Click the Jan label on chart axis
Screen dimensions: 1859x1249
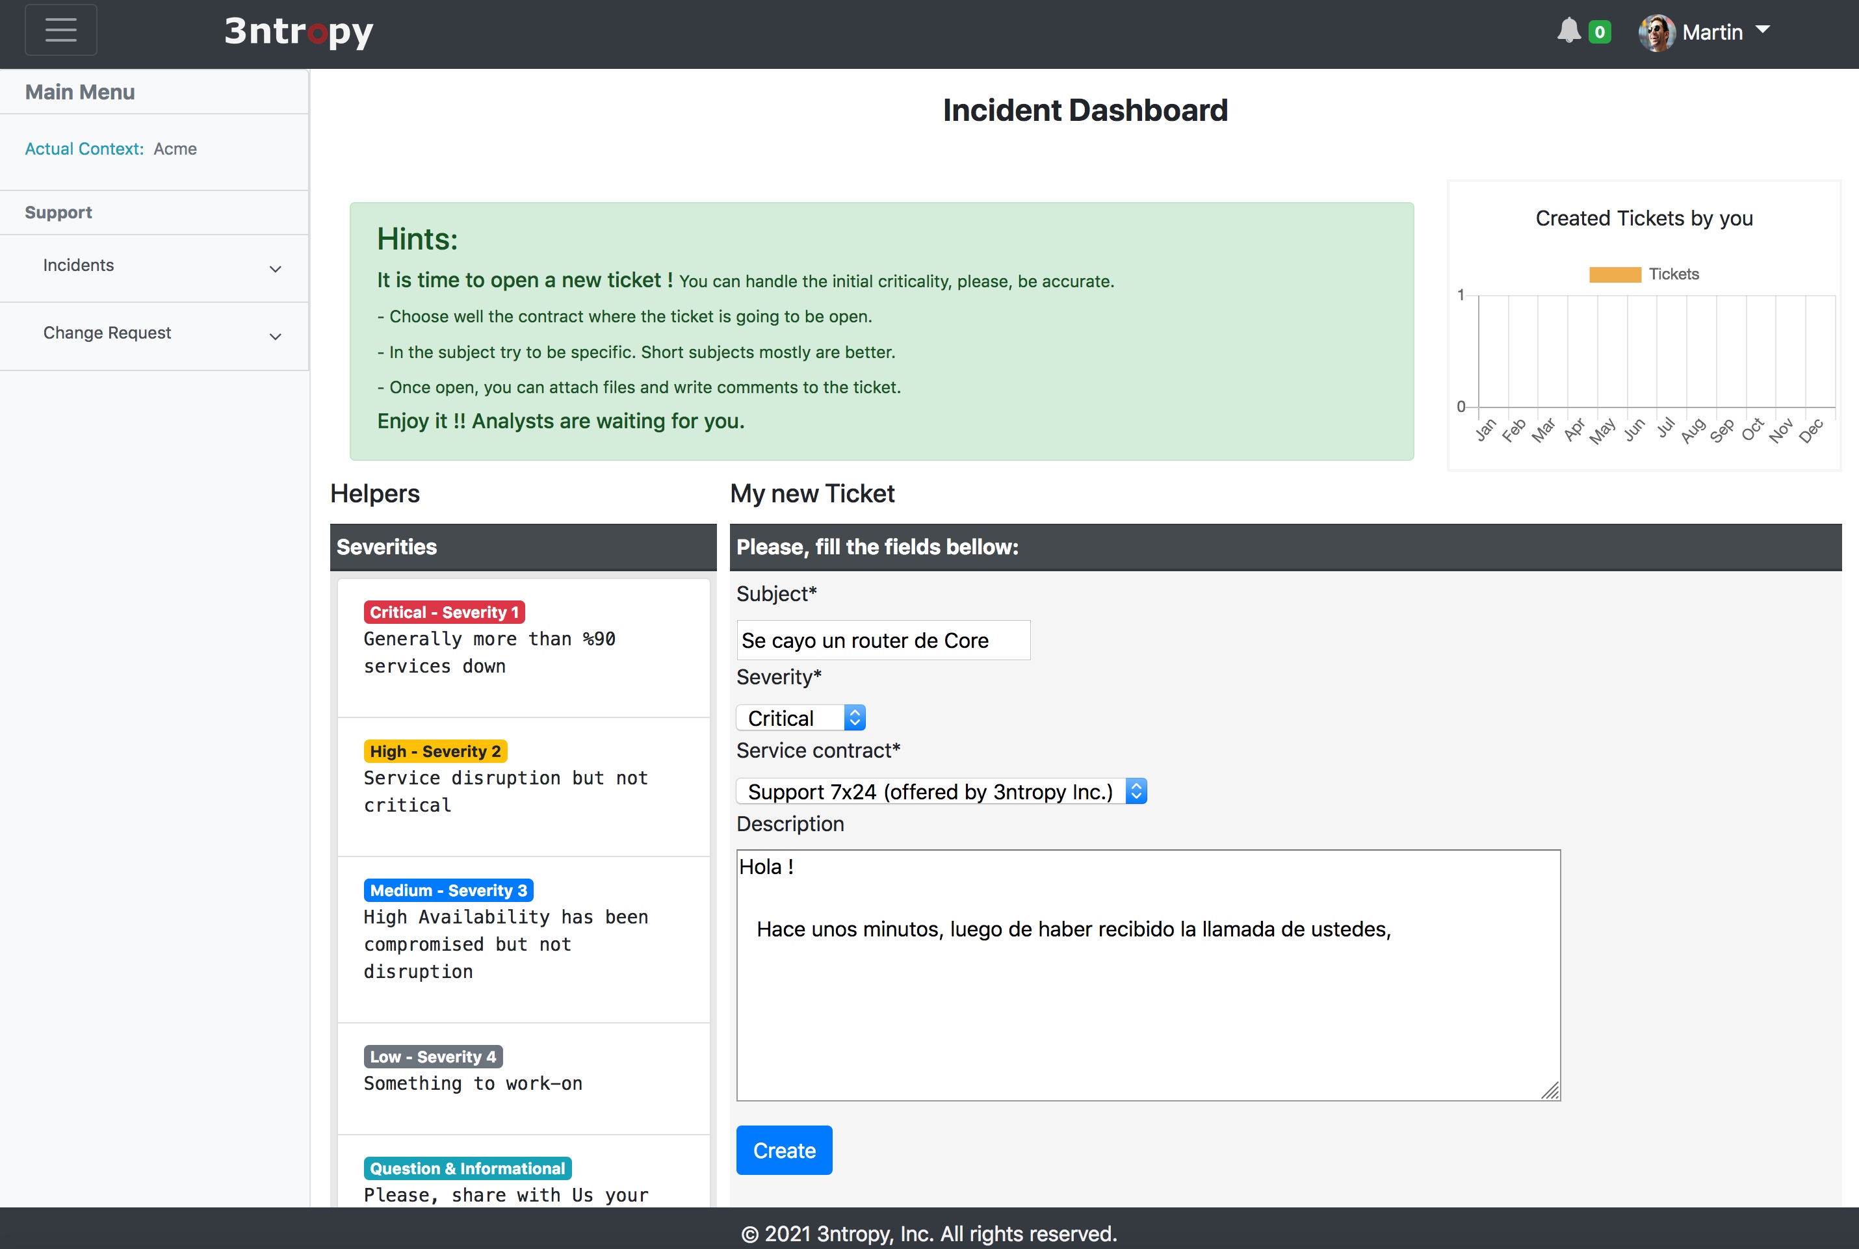1486,430
